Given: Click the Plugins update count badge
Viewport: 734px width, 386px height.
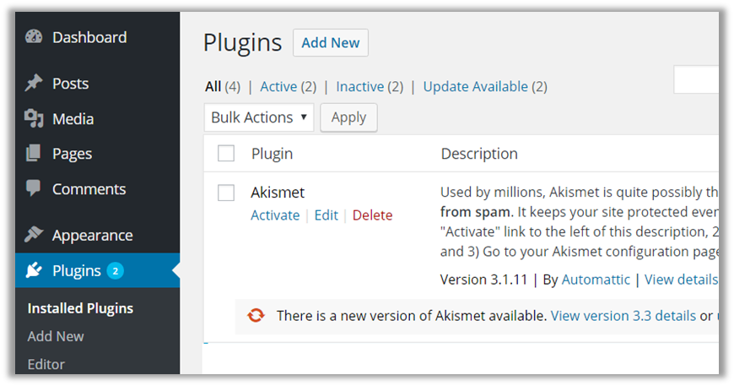Looking at the screenshot, I should (115, 271).
